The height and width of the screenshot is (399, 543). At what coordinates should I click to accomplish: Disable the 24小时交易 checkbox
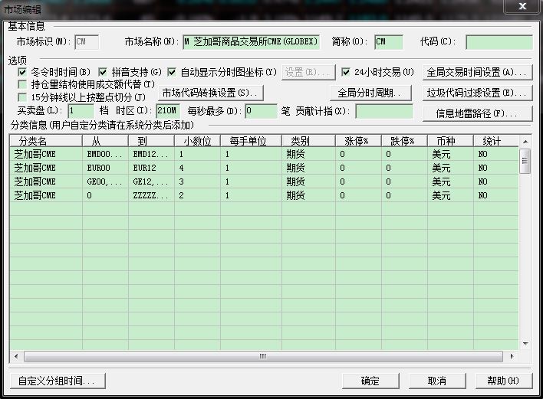[x=346, y=72]
